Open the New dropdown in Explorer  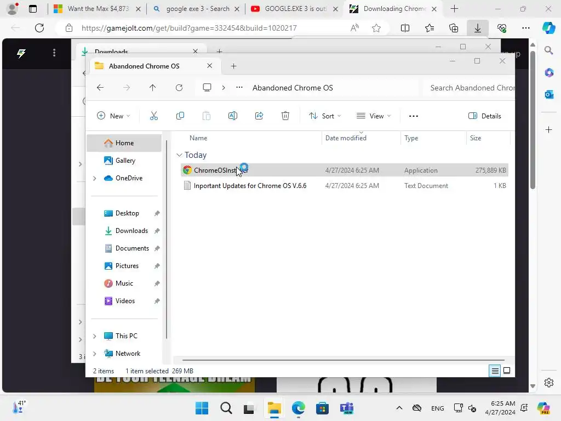(x=113, y=116)
